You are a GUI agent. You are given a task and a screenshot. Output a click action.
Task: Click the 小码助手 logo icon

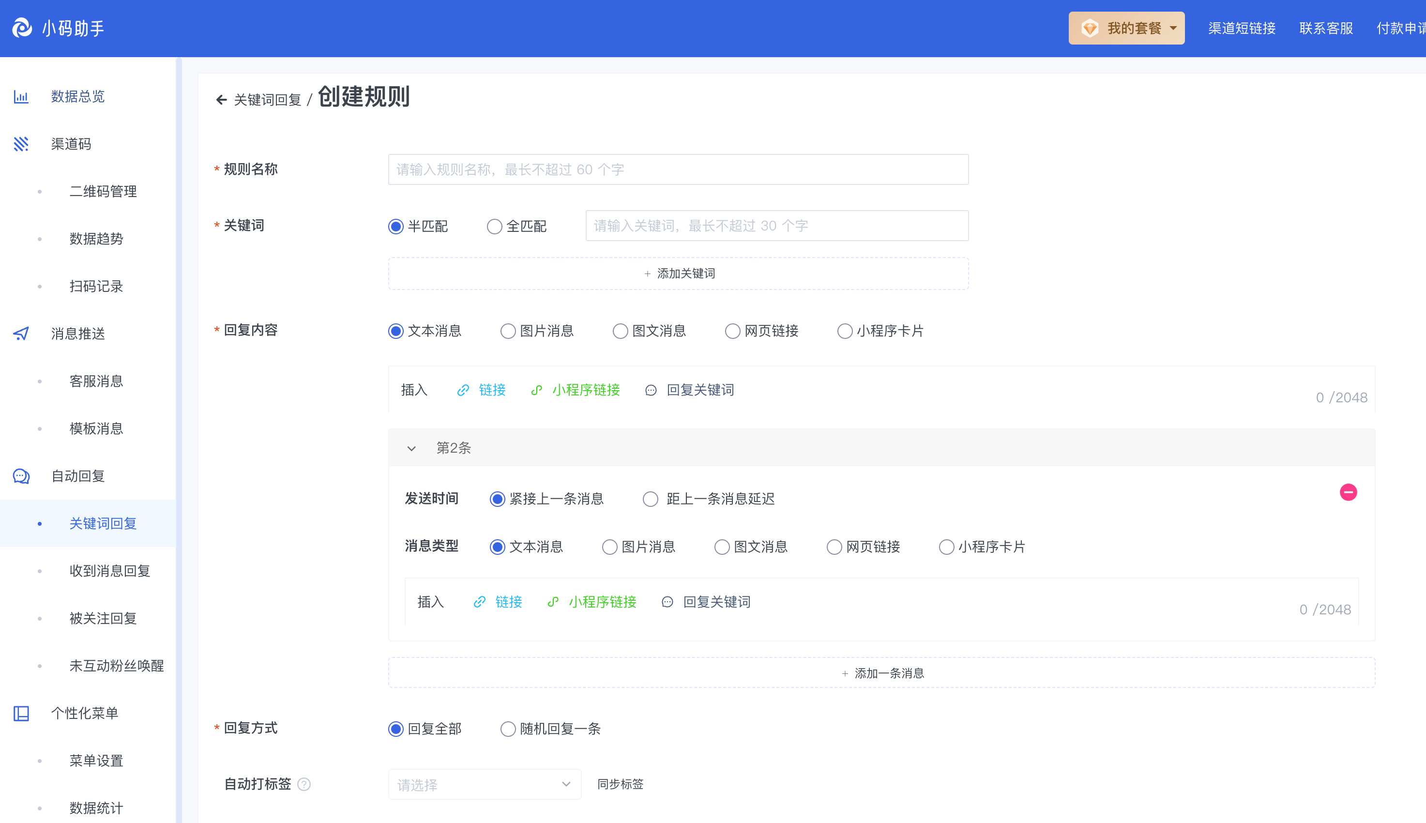point(22,28)
